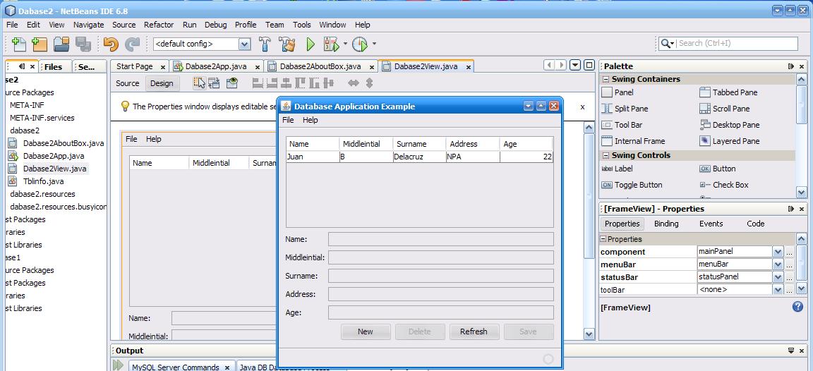The height and width of the screenshot is (371, 813).
Task: Click the Profile Main Project icon
Action: (360, 44)
